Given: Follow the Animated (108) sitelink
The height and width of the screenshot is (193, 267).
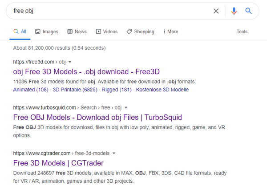Looking at the screenshot, I should pyautogui.click(x=31, y=90).
